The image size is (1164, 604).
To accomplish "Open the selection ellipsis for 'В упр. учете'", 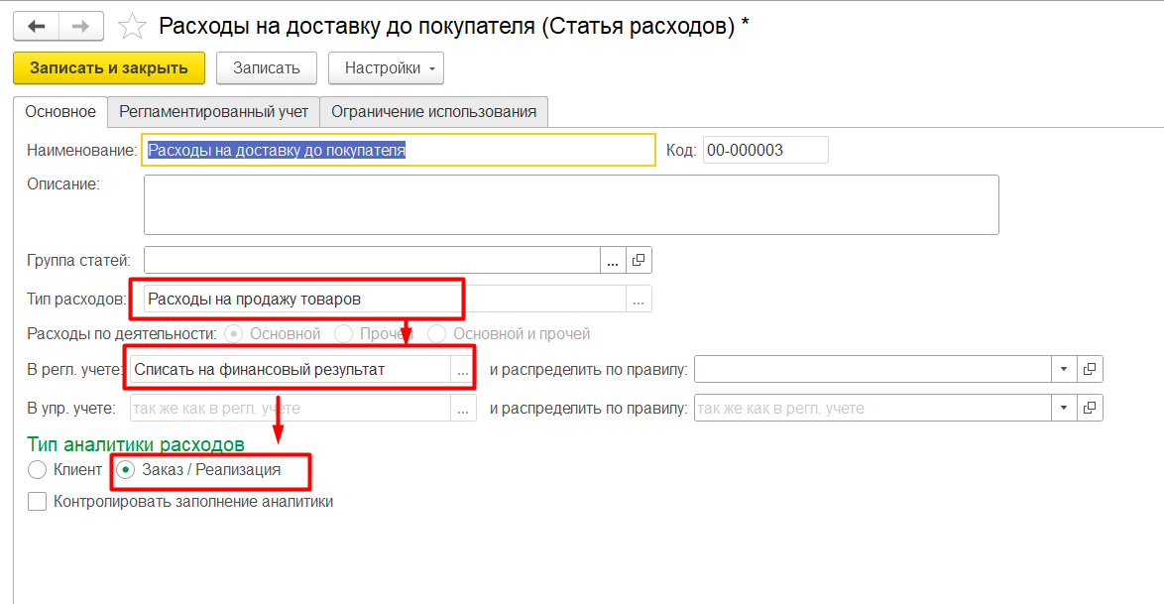I will (463, 409).
